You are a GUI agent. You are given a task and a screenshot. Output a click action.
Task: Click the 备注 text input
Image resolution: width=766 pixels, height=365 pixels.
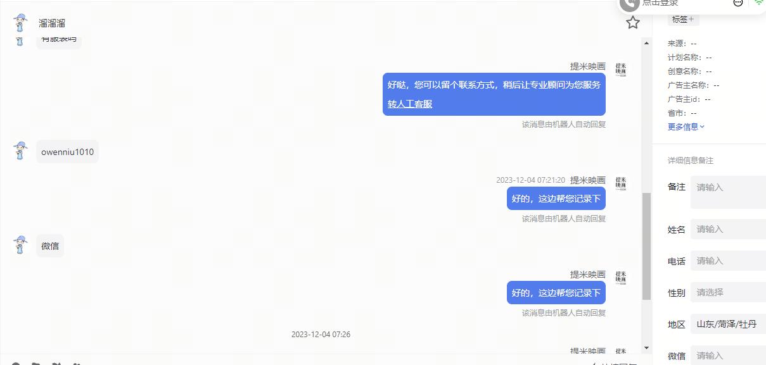[728, 192]
